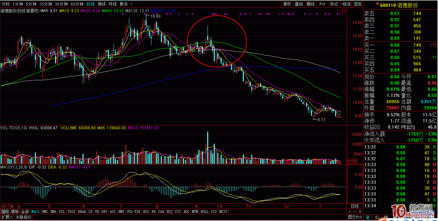Open 图文F10 company info
This screenshot has width=438, height=221.
pos(355,217)
